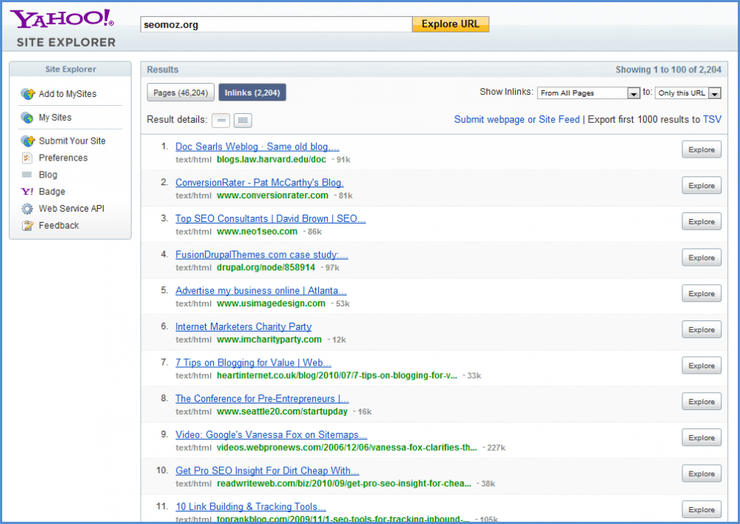
Task: Open FusionDrupalThemes.com case study link
Action: tap(262, 255)
